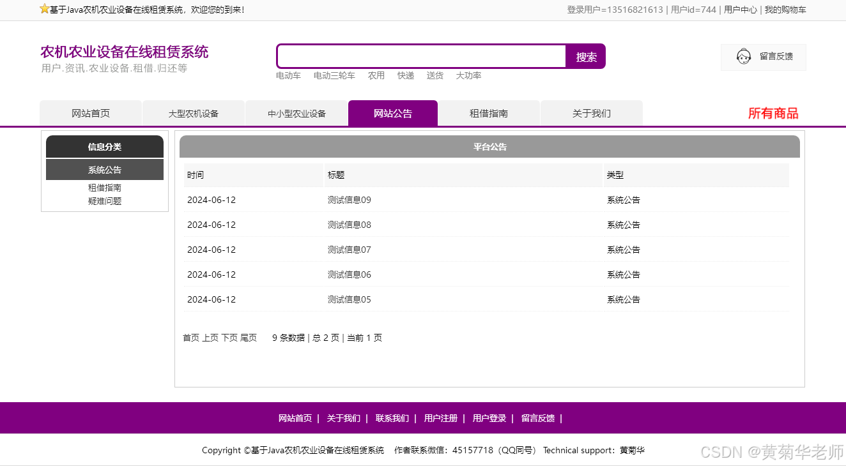The width and height of the screenshot is (846, 466).
Task: Click the 电动三轮车 search keyword
Action: point(334,75)
